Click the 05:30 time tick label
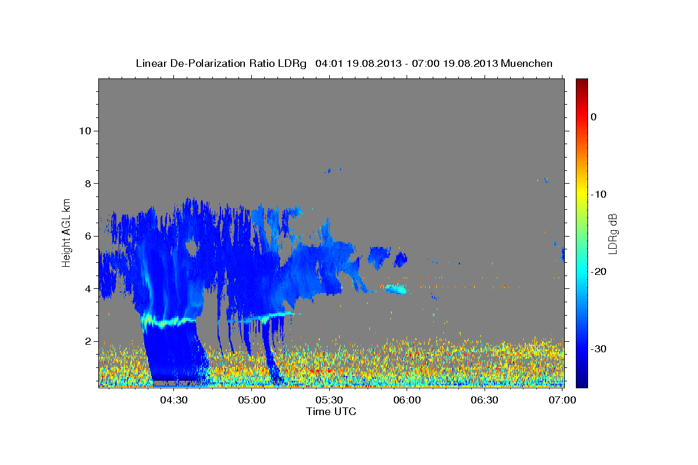The height and width of the screenshot is (465, 698). [x=329, y=400]
